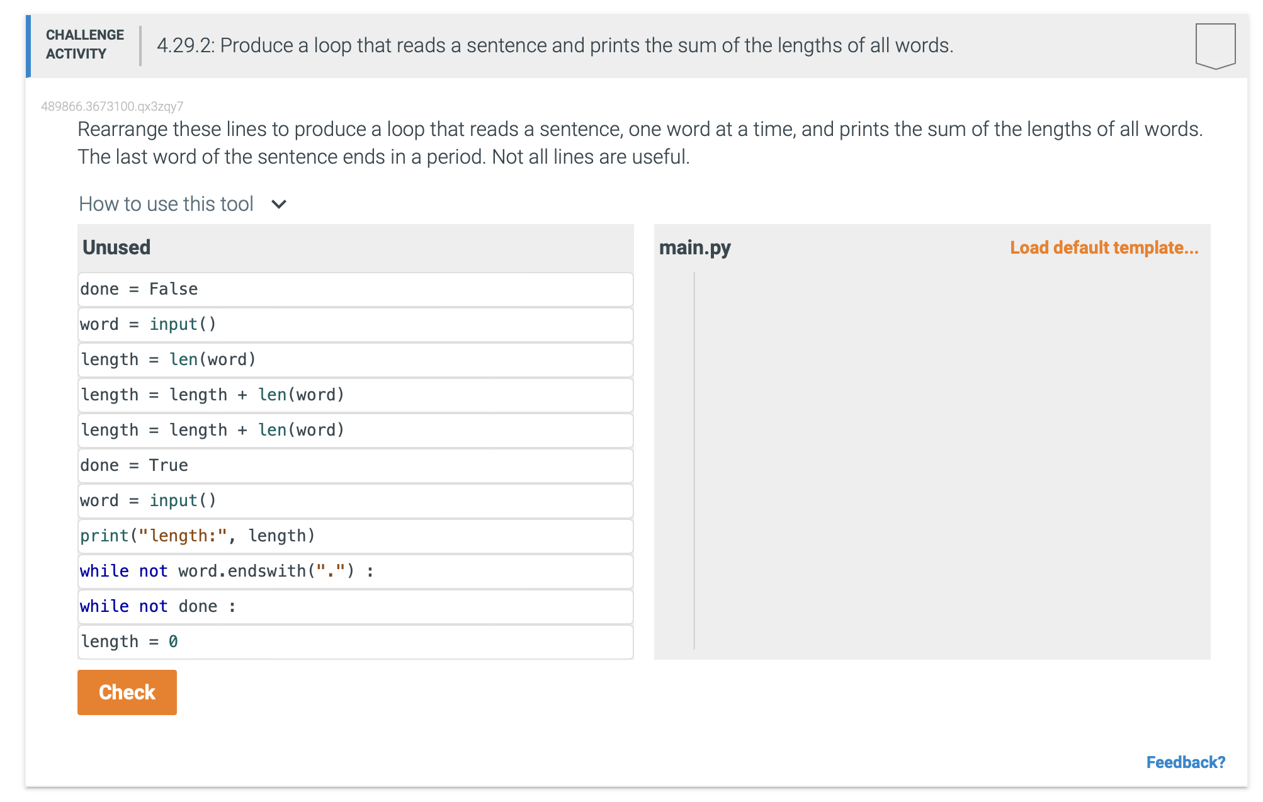Open "Load default template..." link
Image resolution: width=1263 pixels, height=802 pixels.
(x=1104, y=247)
